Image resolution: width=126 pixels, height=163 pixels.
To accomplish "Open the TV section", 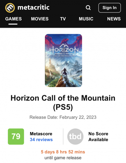I will click(63, 19).
